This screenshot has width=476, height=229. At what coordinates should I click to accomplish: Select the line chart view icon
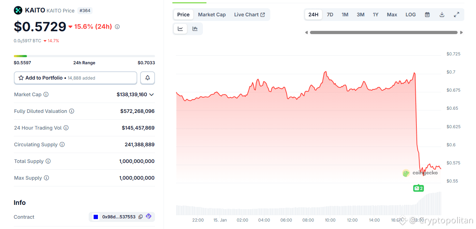pyautogui.click(x=181, y=29)
